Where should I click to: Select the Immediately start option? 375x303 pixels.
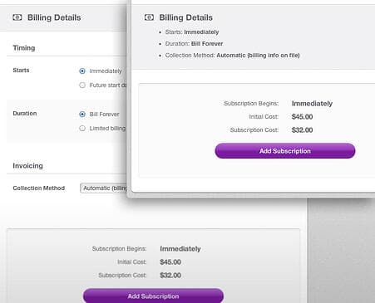pyautogui.click(x=82, y=71)
